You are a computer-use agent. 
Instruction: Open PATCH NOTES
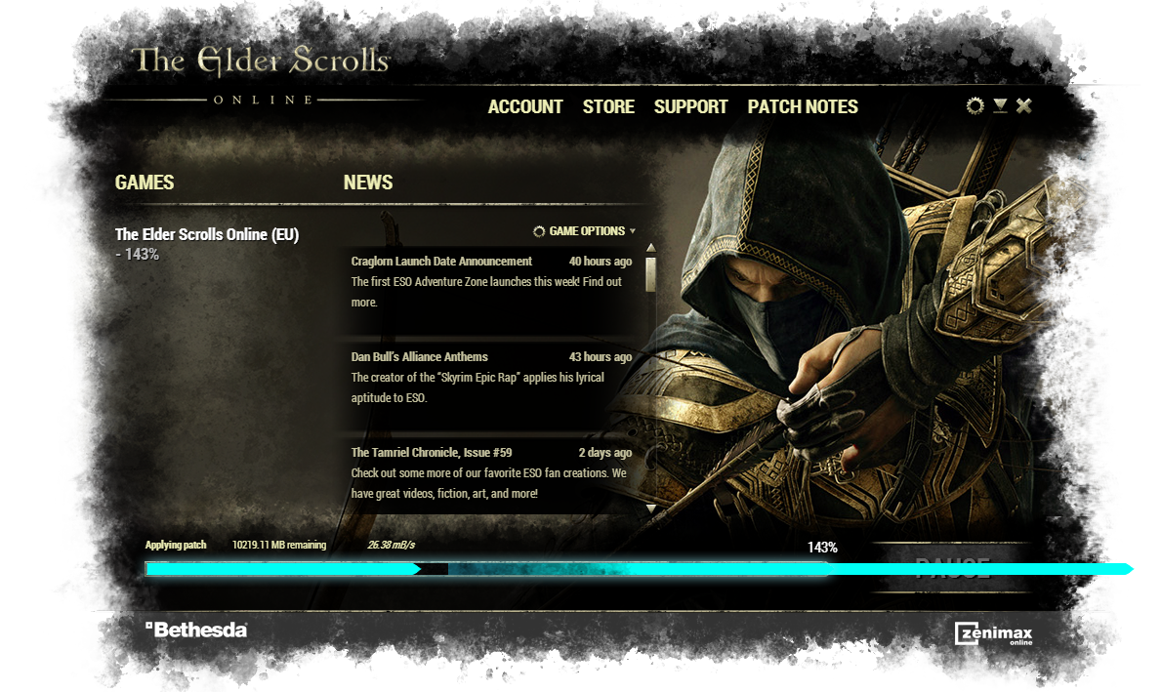tap(803, 106)
